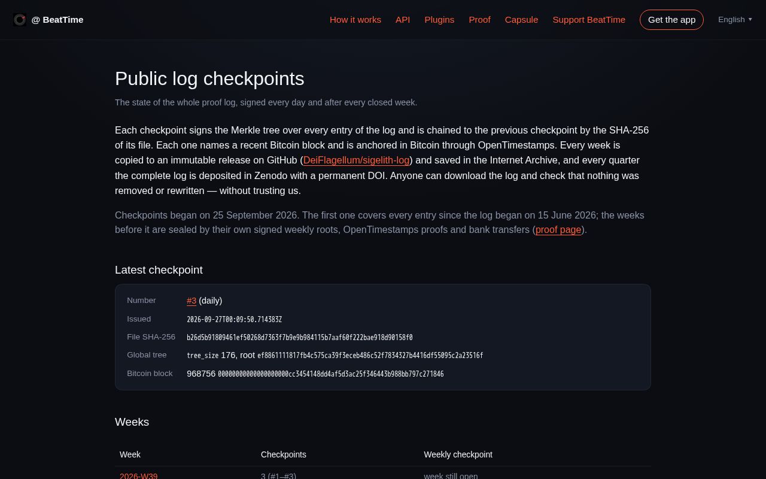
Task: Click the Public log checkpoints title
Action: [209, 79]
